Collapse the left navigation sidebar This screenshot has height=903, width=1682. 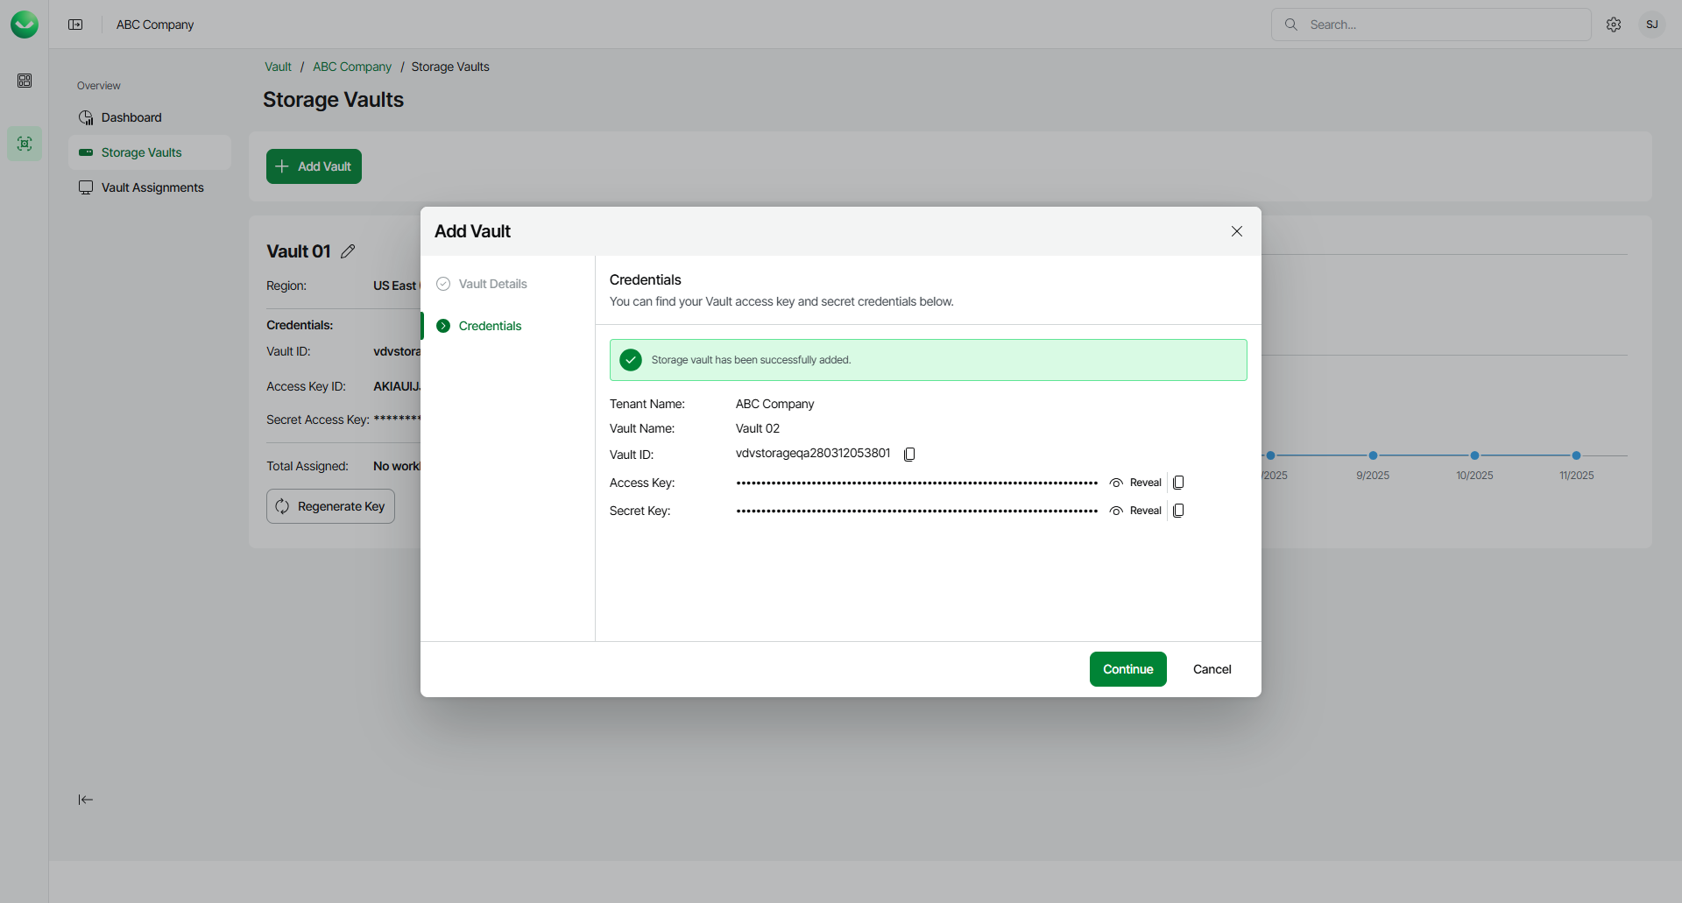(x=85, y=800)
